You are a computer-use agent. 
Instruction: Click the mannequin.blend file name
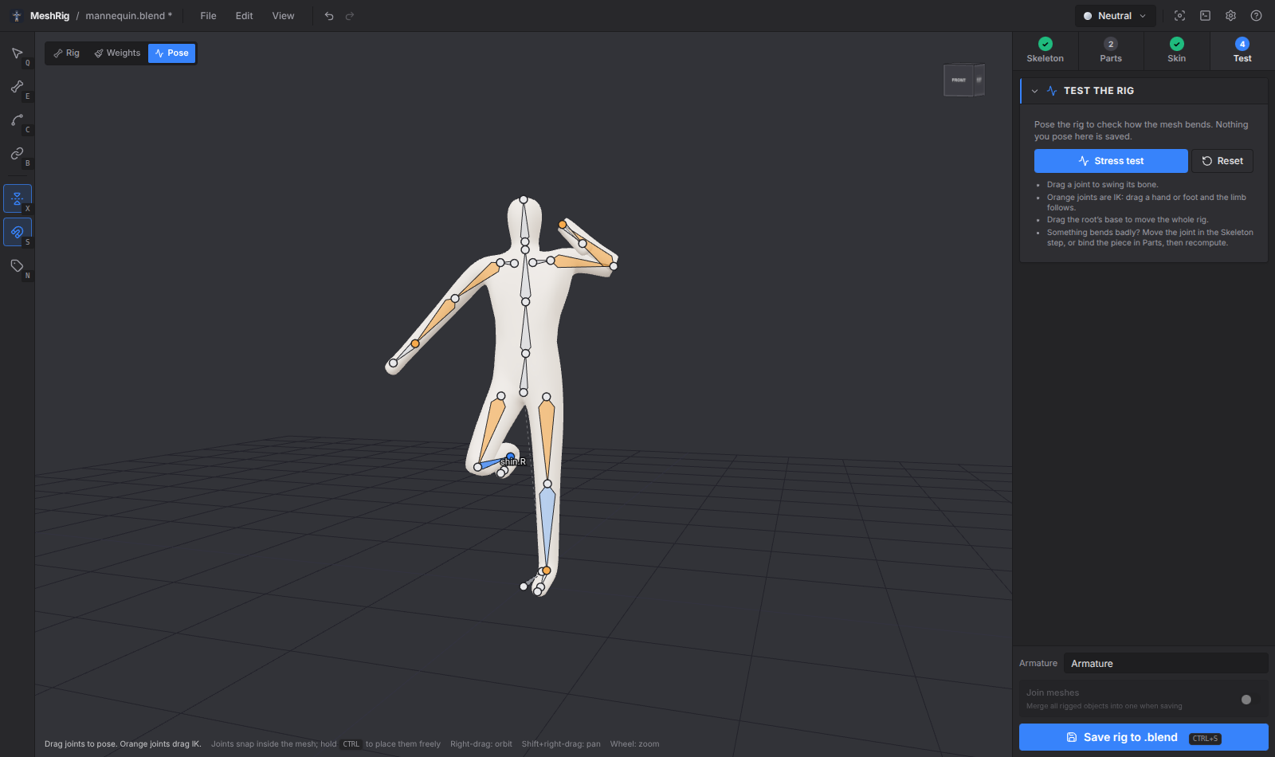[129, 16]
